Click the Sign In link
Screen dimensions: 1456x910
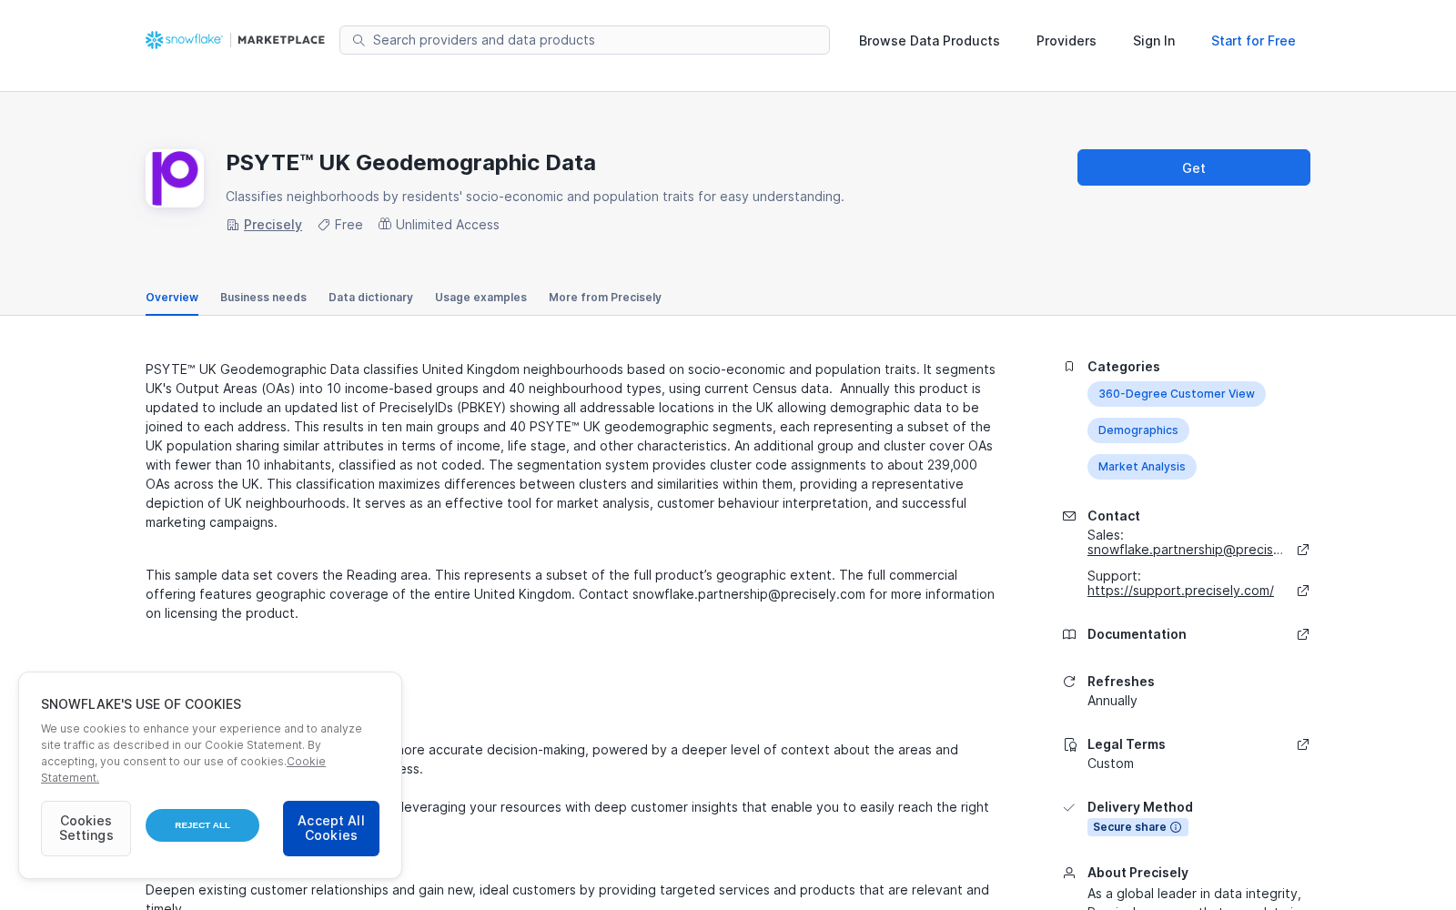[1154, 41]
